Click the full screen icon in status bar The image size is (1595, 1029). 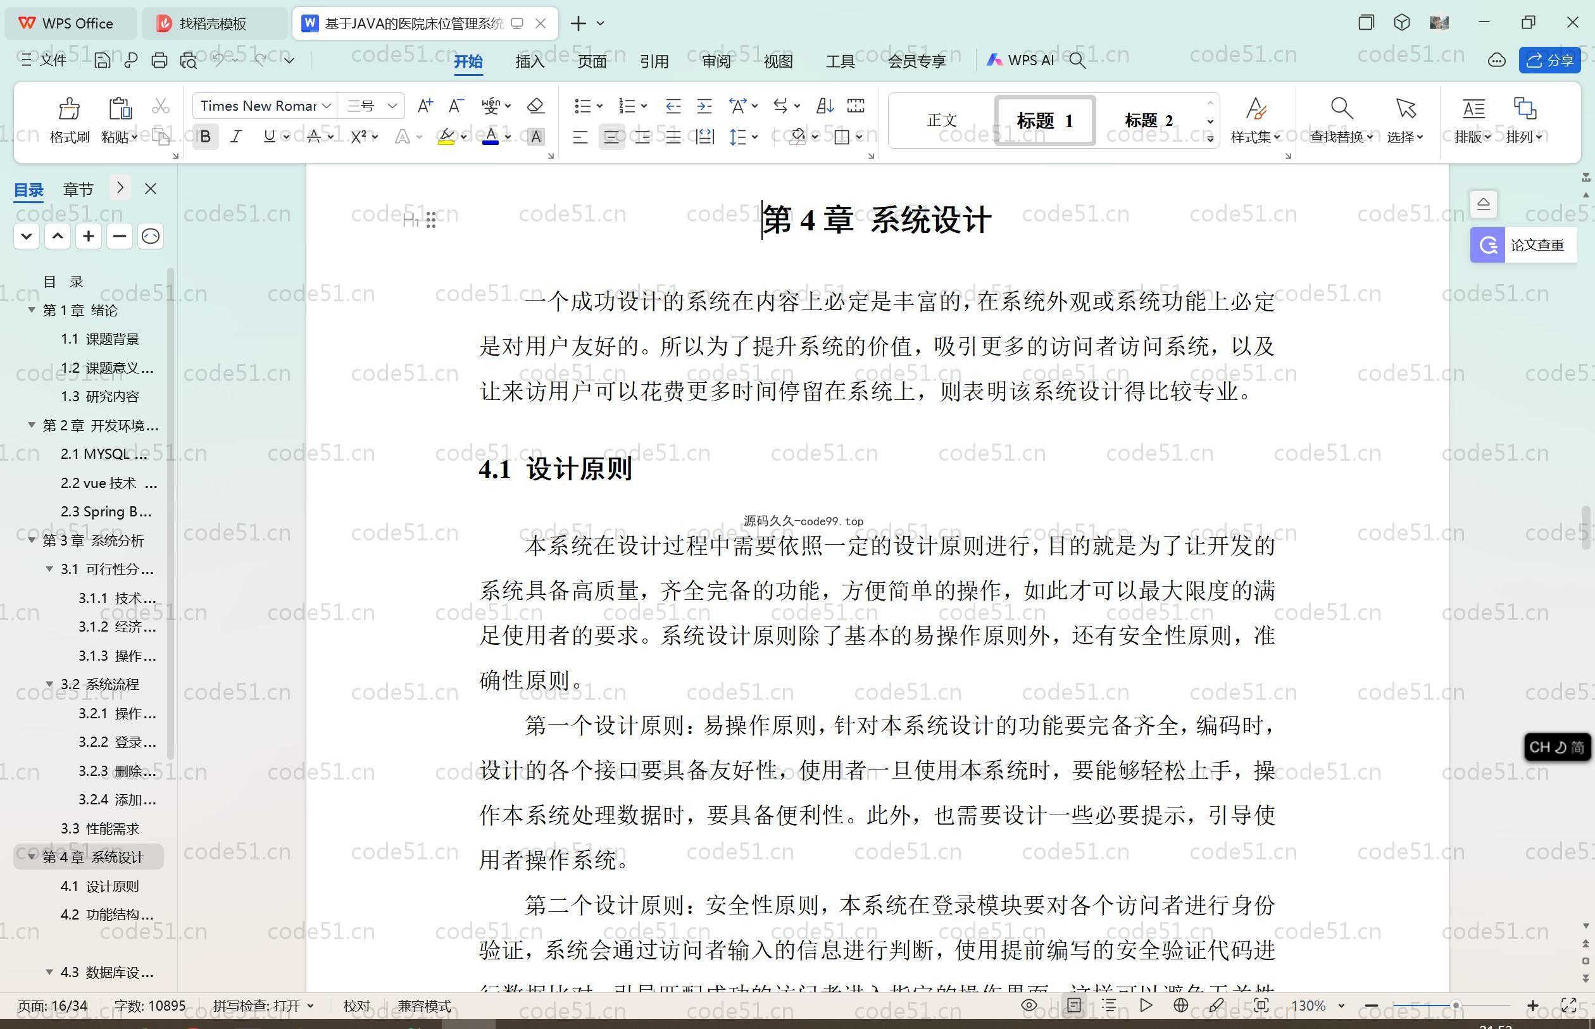(x=1568, y=1005)
